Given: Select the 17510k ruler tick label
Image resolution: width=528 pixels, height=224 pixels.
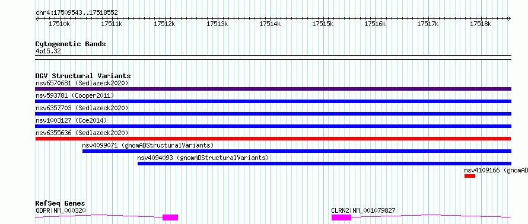Looking at the screenshot, I should (x=59, y=24).
